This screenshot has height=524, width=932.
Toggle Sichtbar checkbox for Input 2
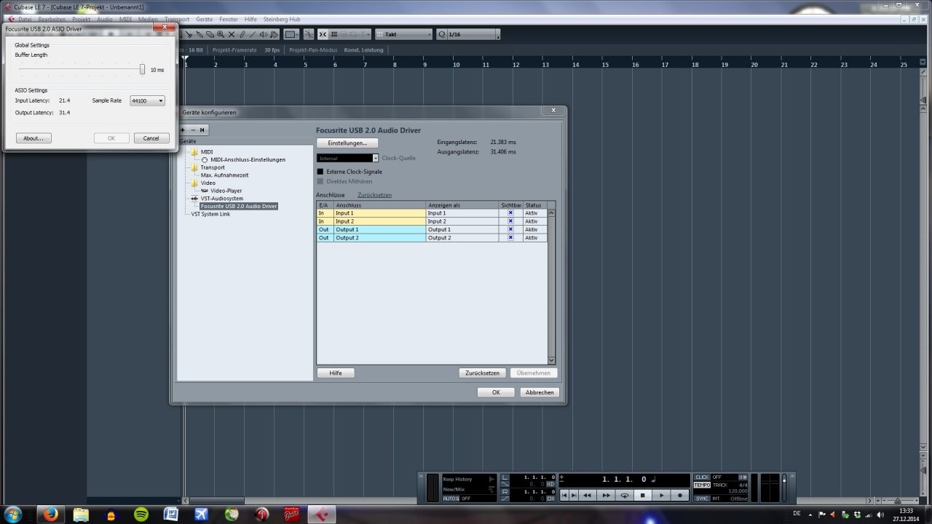(x=510, y=221)
